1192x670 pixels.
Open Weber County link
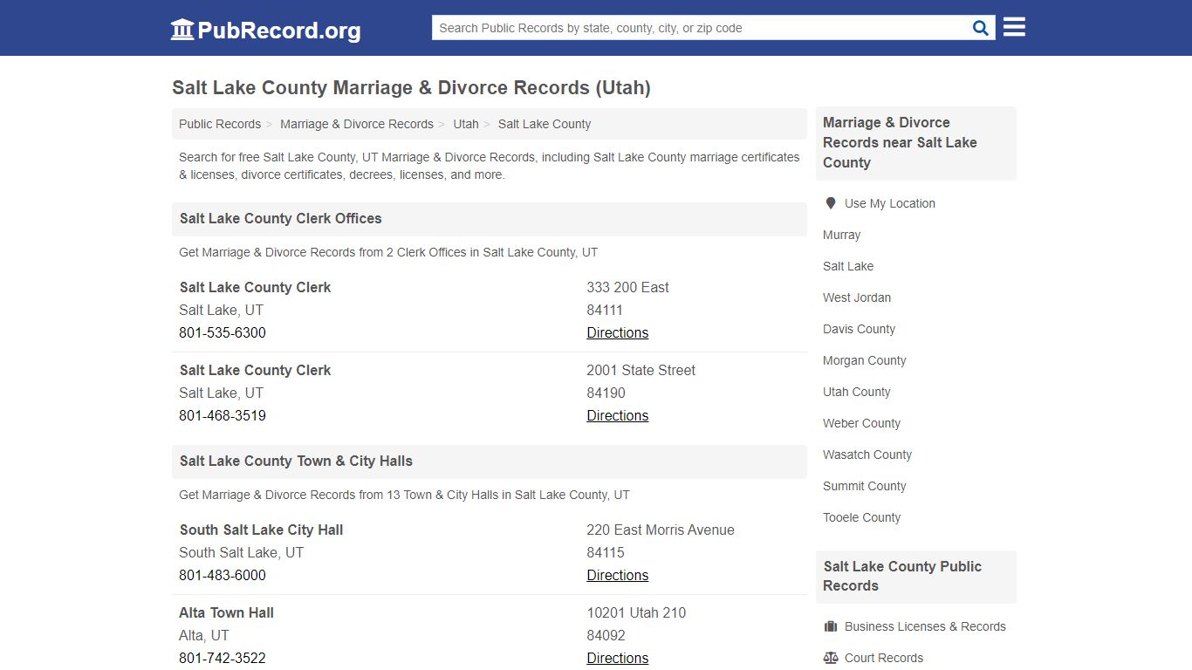pos(862,423)
